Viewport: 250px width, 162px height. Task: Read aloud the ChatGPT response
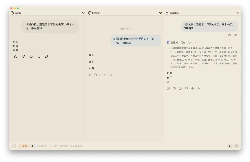[106, 75]
